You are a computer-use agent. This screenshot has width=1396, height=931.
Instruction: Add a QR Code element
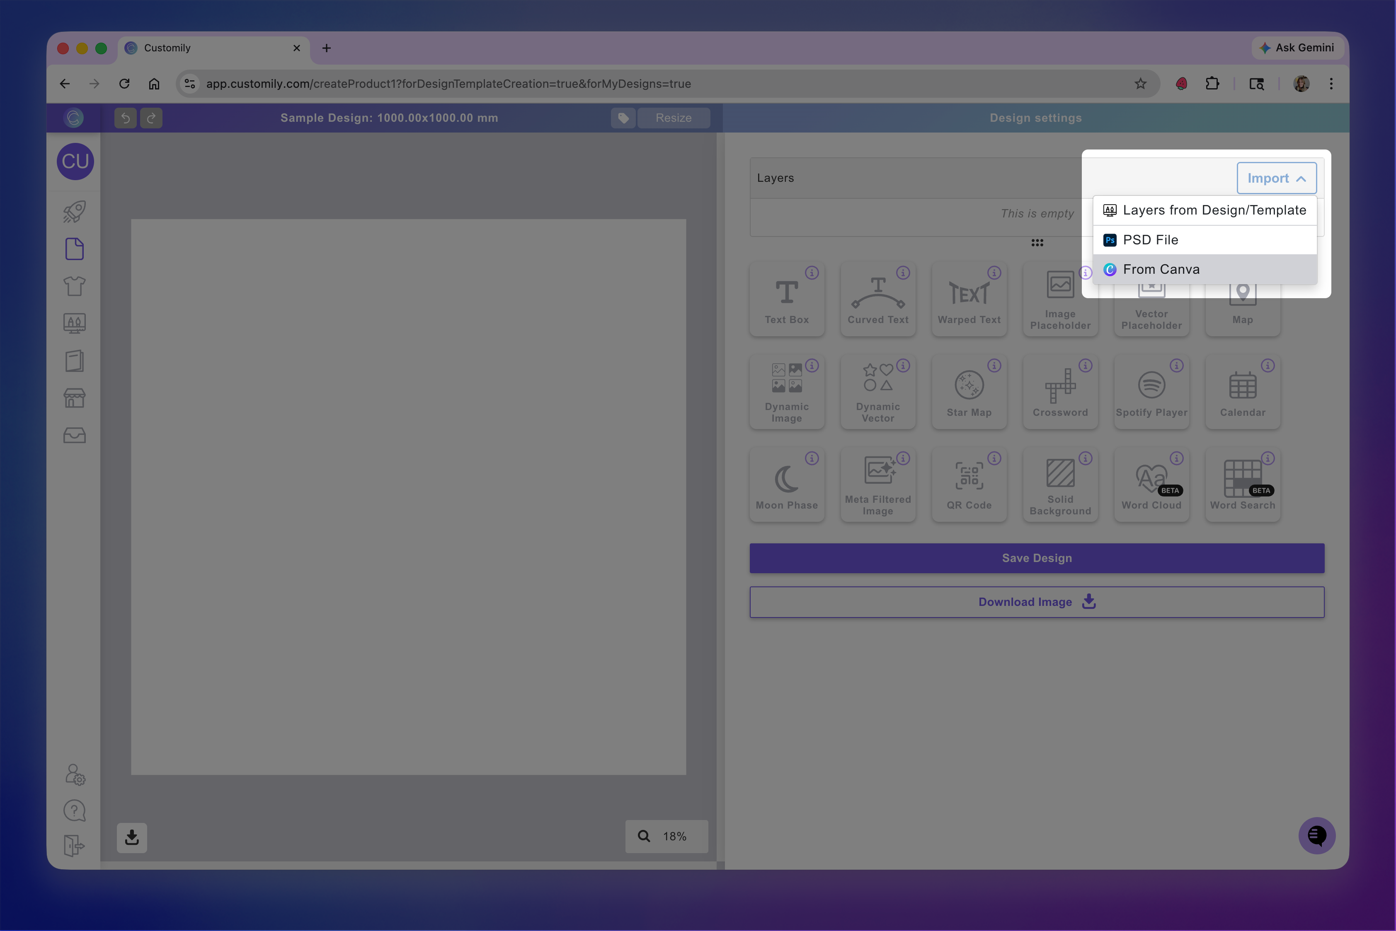pos(969,485)
